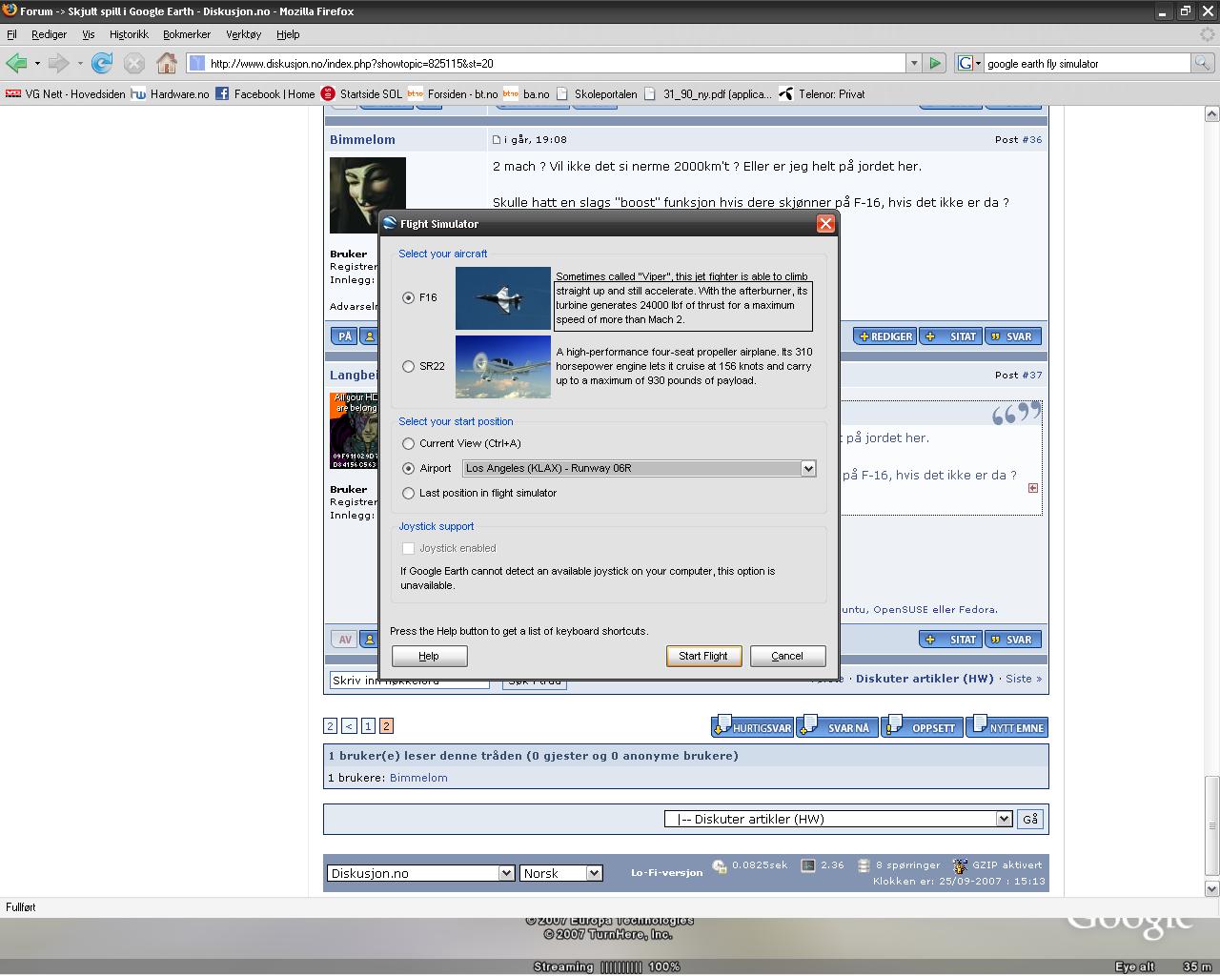Click the green Go arrow beside address bar

pyautogui.click(x=935, y=63)
